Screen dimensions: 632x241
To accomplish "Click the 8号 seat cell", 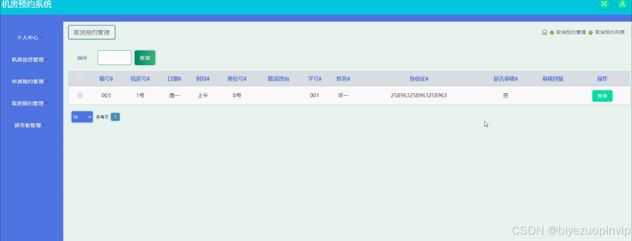I will [x=237, y=96].
